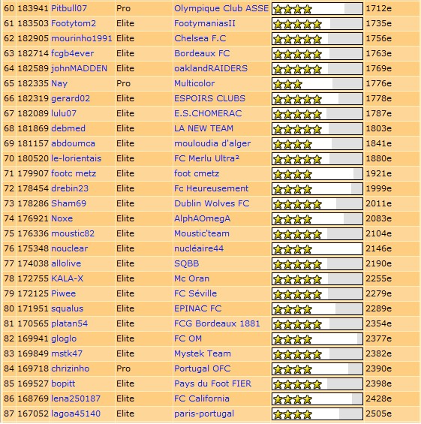Click the progress bar for Fc Heureusement
Screen dimensions: 421x424
tap(317, 189)
